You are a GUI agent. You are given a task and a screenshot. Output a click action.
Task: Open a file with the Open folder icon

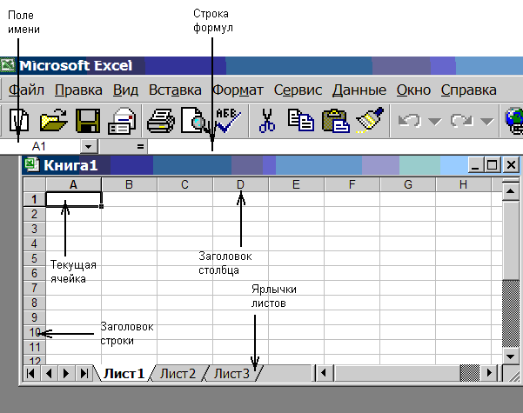pos(53,121)
